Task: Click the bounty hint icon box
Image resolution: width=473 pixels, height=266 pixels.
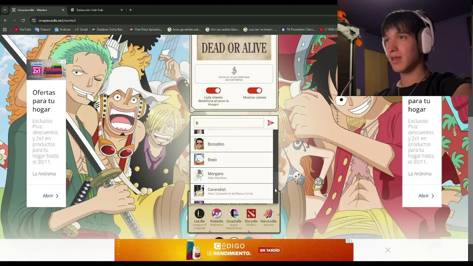Action: (234, 74)
